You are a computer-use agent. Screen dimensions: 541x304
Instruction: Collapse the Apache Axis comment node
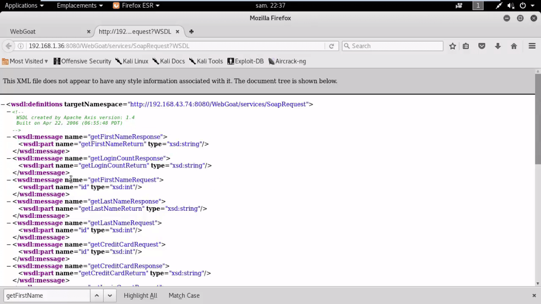(x=9, y=112)
